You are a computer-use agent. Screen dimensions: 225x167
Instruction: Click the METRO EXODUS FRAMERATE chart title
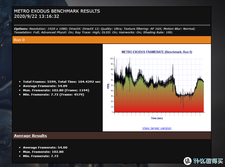(x=157, y=52)
